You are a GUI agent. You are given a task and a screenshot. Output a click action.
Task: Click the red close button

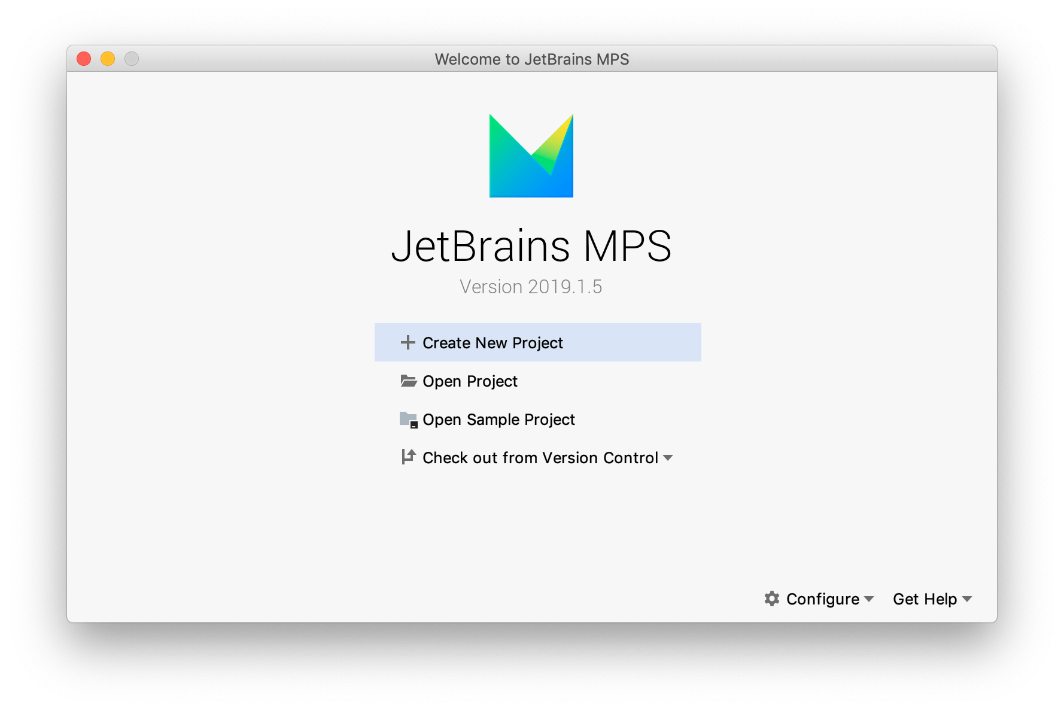coord(84,58)
